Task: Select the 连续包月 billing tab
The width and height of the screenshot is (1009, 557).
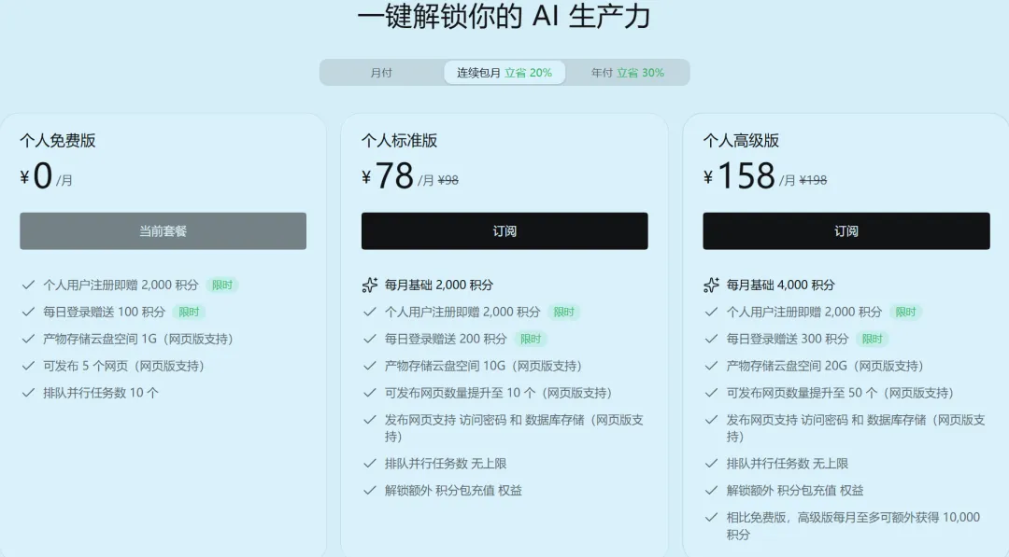Action: (x=504, y=73)
